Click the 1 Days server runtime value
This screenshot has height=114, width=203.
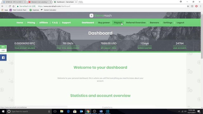(145, 43)
